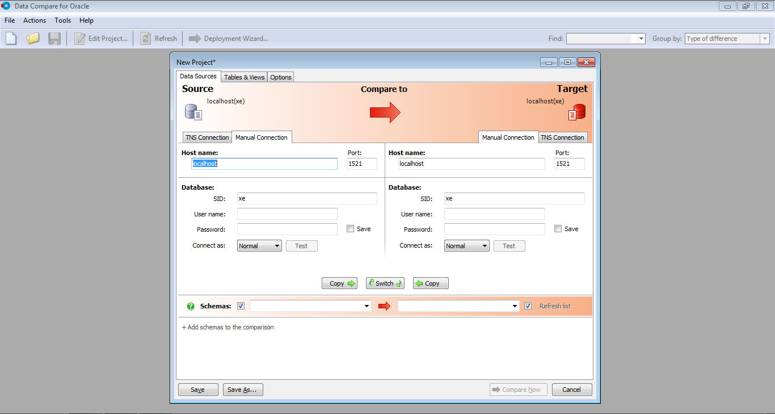The image size is (775, 414).
Task: Close the New Project dialog
Action: click(x=586, y=62)
